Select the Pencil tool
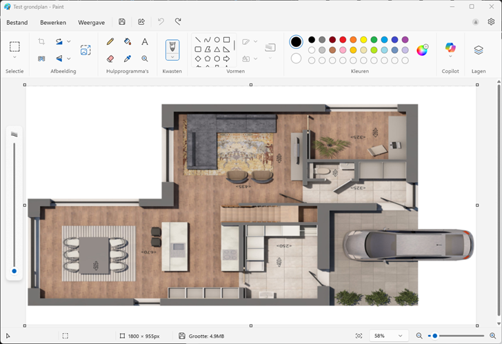This screenshot has height=344, width=502. (110, 41)
